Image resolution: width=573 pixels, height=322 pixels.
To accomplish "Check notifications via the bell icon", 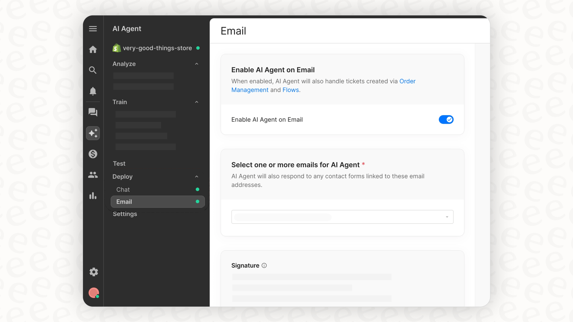I will pyautogui.click(x=93, y=91).
